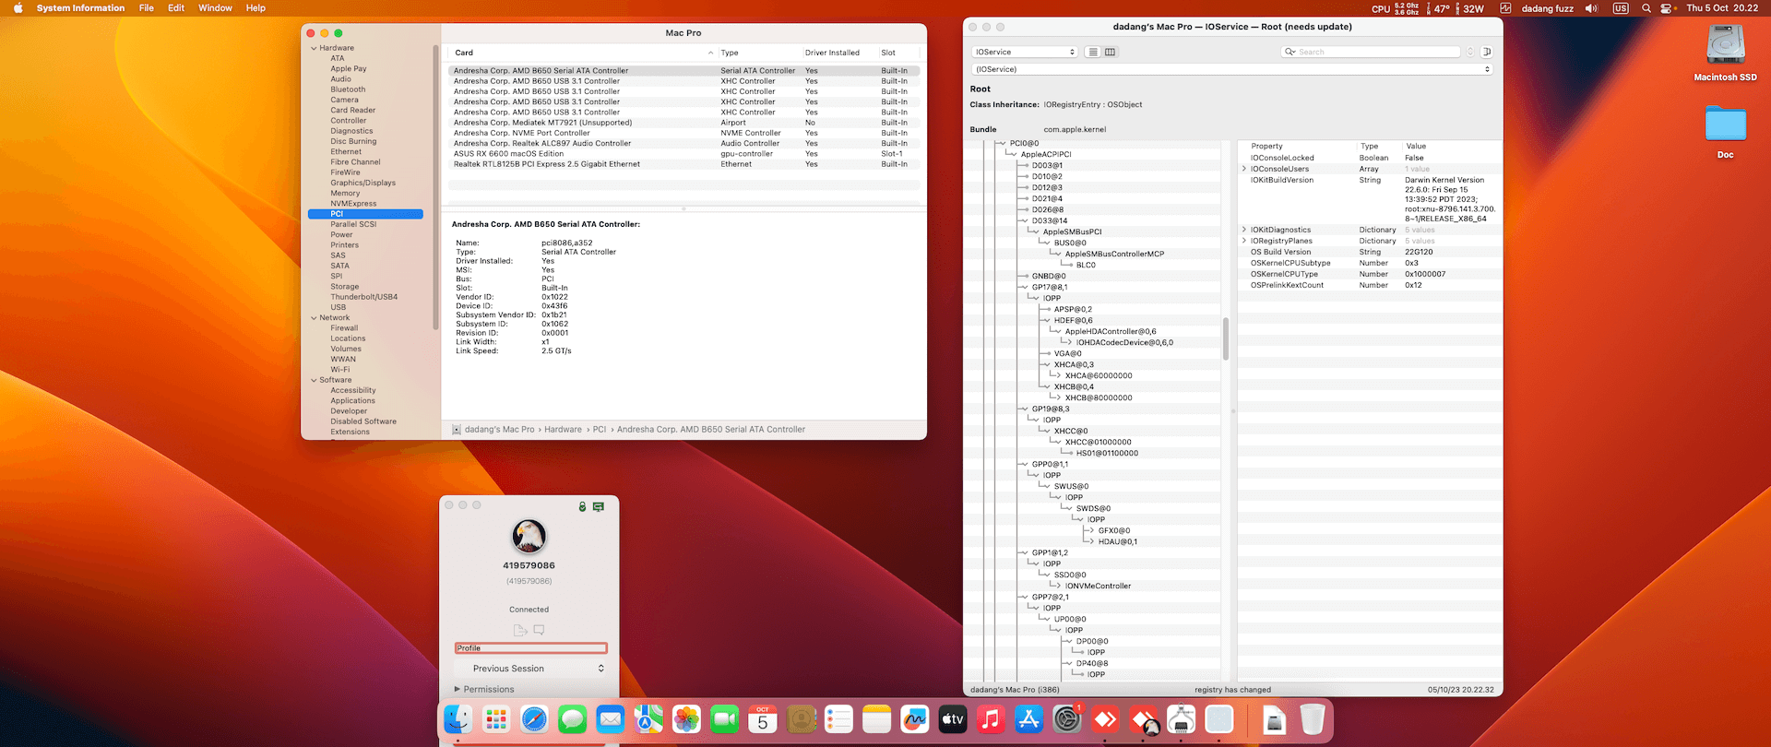The width and height of the screenshot is (1771, 747).
Task: Click the green monitor icon in AnyDesk
Action: click(599, 506)
